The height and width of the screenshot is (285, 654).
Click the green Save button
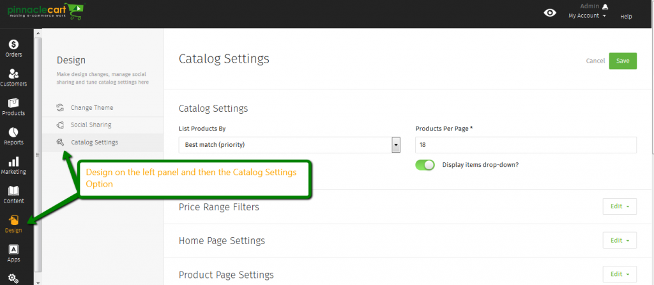click(623, 61)
